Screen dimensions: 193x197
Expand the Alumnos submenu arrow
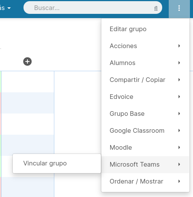click(179, 63)
